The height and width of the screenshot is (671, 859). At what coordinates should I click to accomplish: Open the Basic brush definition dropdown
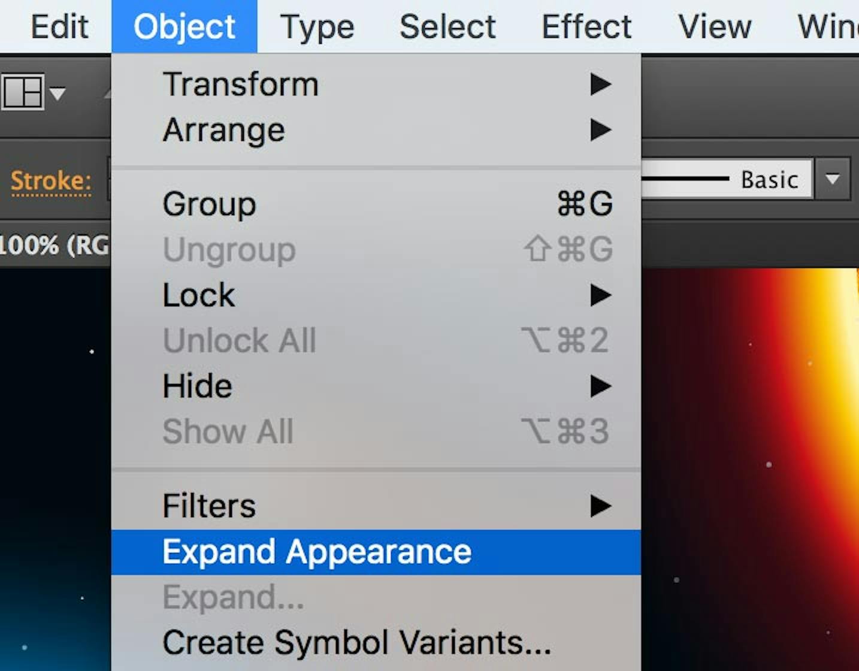point(832,178)
